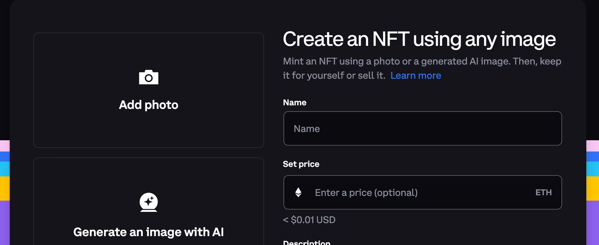Click the blue stripe on the left edge
This screenshot has height=245, width=599.
5,156
